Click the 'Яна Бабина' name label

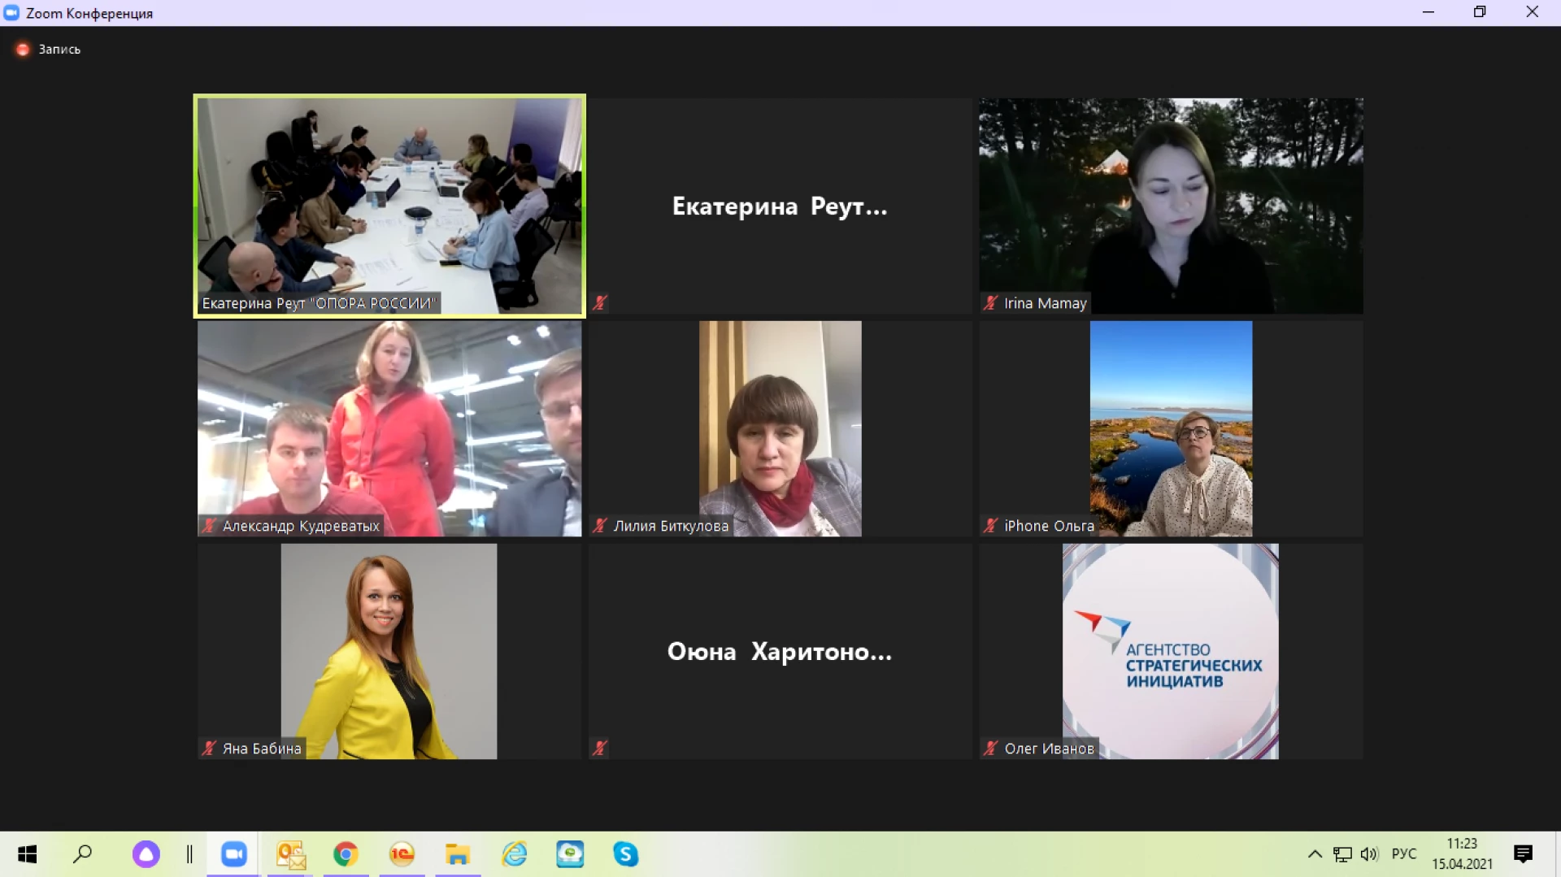262,749
